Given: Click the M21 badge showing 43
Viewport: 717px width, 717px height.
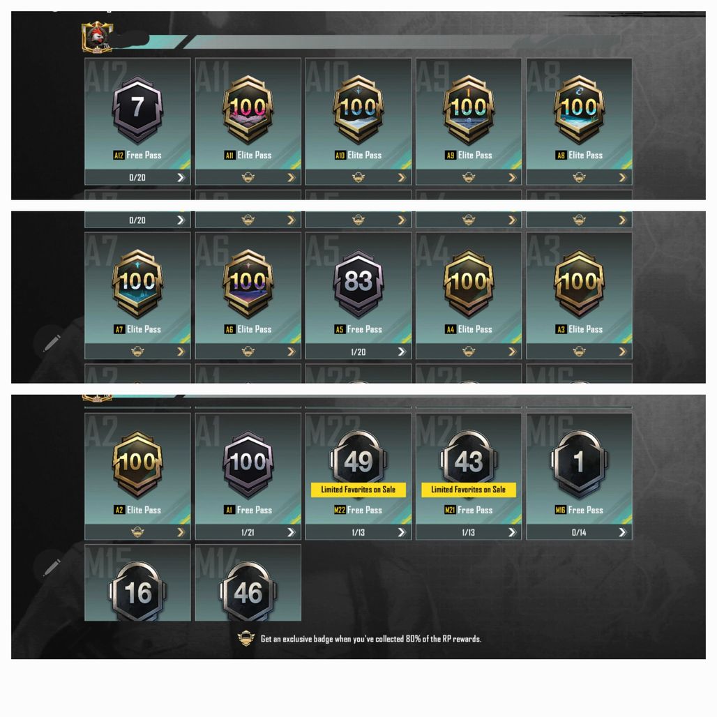Looking at the screenshot, I should coord(469,459).
